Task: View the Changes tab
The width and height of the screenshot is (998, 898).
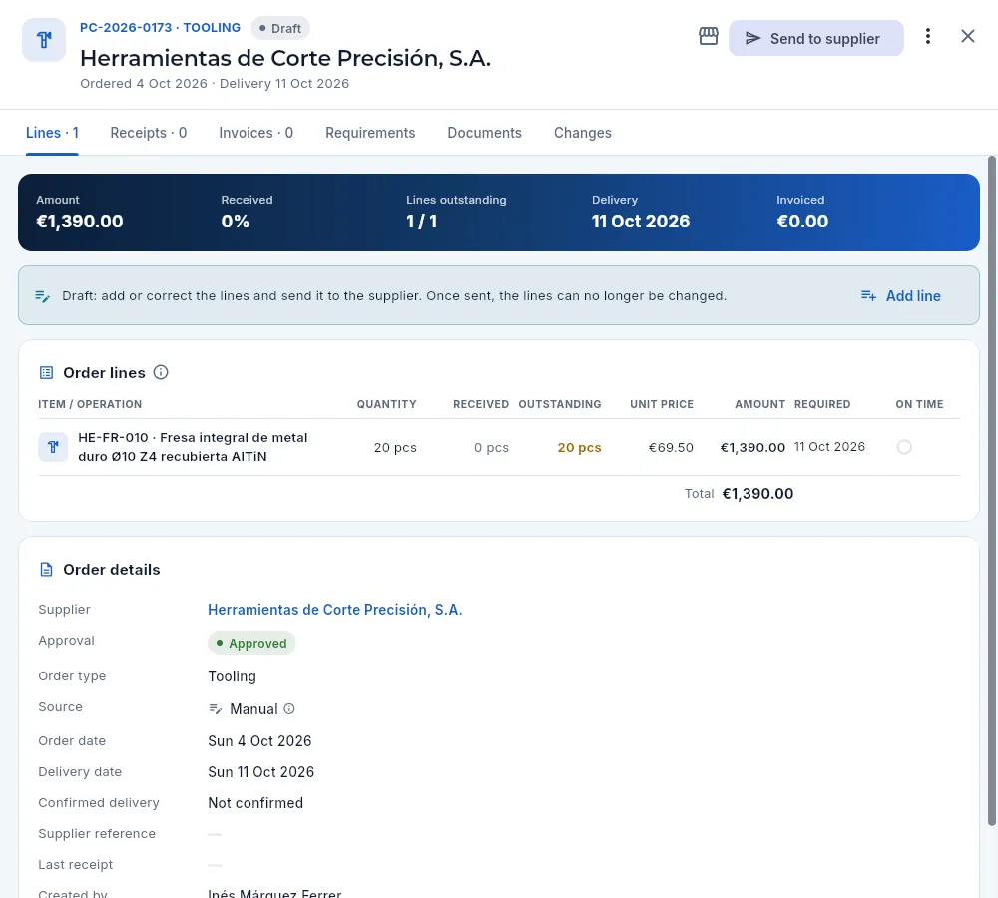Action: (583, 133)
